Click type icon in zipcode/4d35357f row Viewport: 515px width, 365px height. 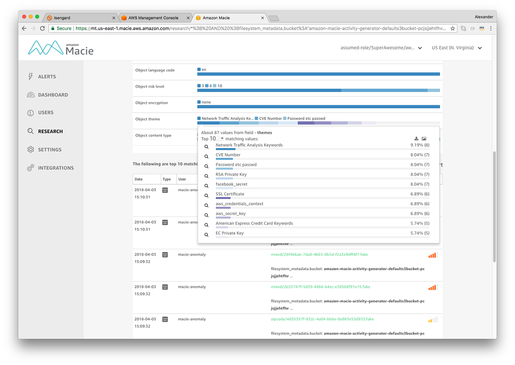[165, 319]
